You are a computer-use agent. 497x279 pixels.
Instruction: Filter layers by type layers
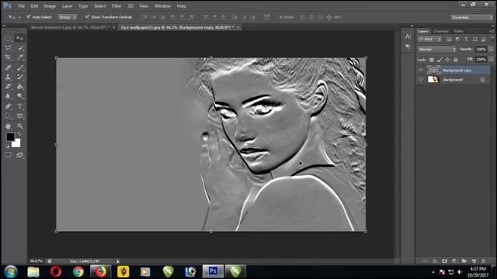(466, 40)
